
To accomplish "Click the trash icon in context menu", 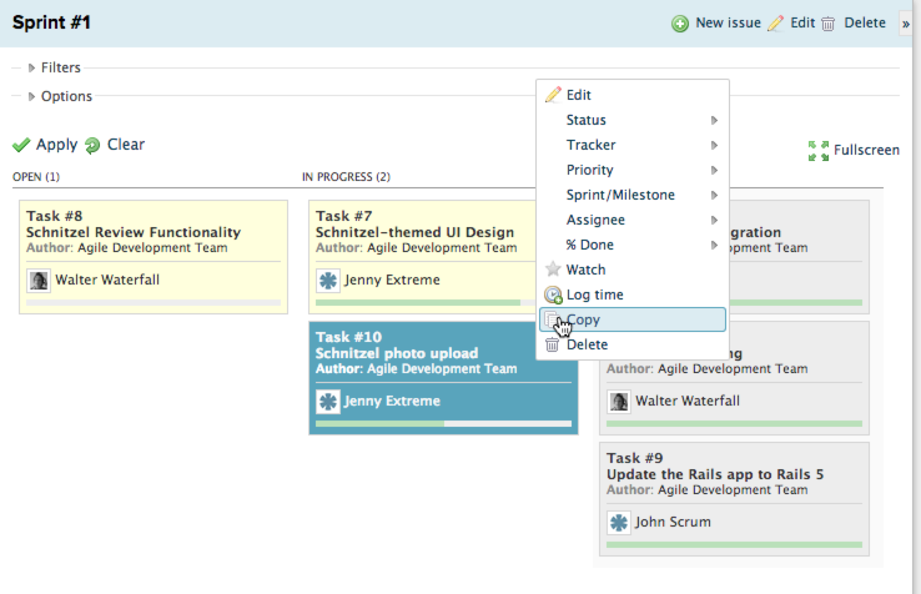I will click(x=552, y=344).
